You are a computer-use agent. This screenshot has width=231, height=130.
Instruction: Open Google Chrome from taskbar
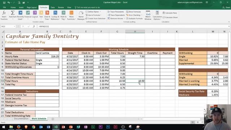coord(34,127)
